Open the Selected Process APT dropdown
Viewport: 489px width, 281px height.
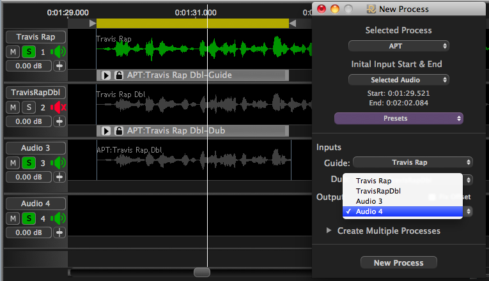398,46
